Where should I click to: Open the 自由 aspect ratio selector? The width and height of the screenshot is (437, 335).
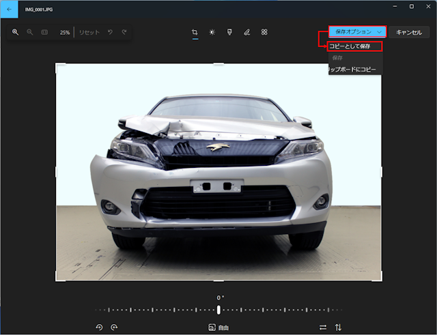(x=218, y=327)
